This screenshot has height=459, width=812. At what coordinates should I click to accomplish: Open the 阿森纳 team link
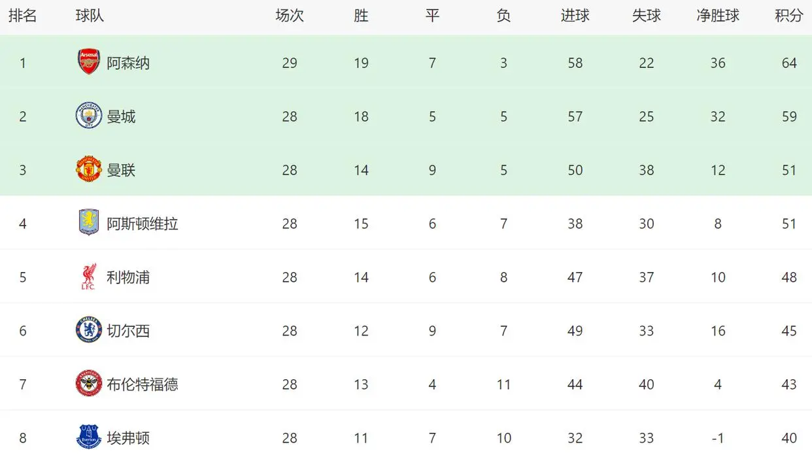point(128,63)
